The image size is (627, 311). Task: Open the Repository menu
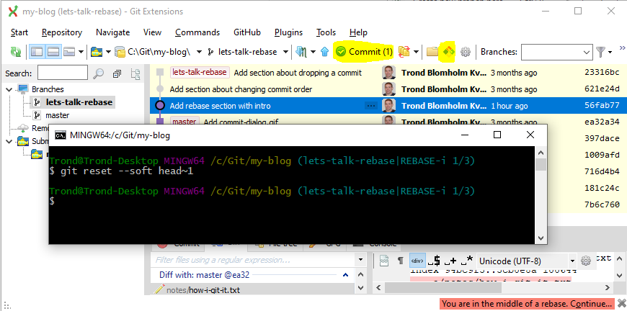(62, 32)
